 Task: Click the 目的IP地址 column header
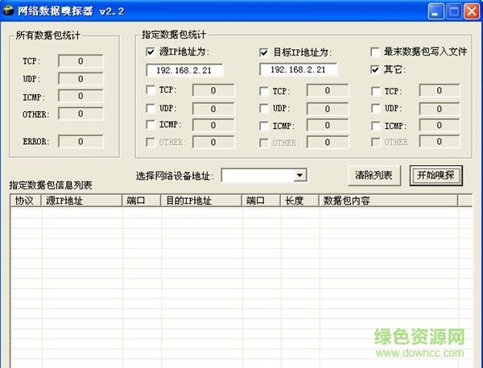click(201, 201)
